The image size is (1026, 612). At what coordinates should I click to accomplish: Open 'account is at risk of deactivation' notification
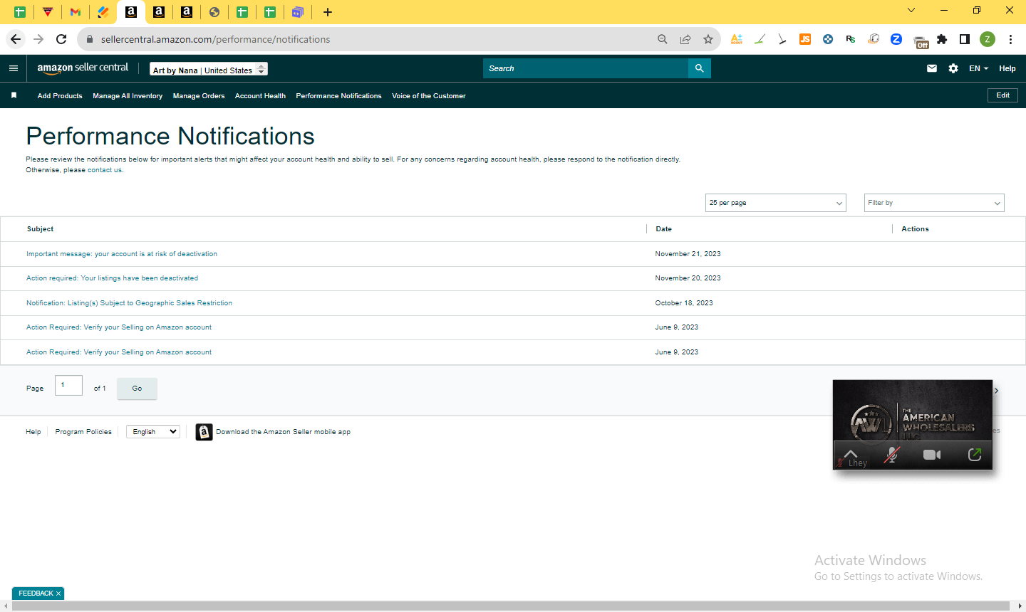122,254
